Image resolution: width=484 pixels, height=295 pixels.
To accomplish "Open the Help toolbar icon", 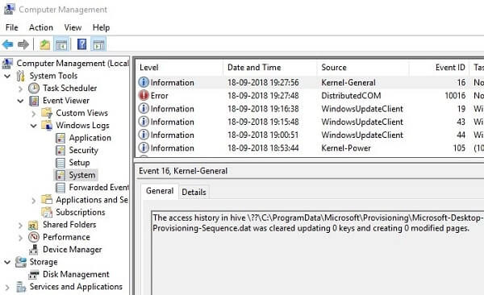I will tap(81, 44).
